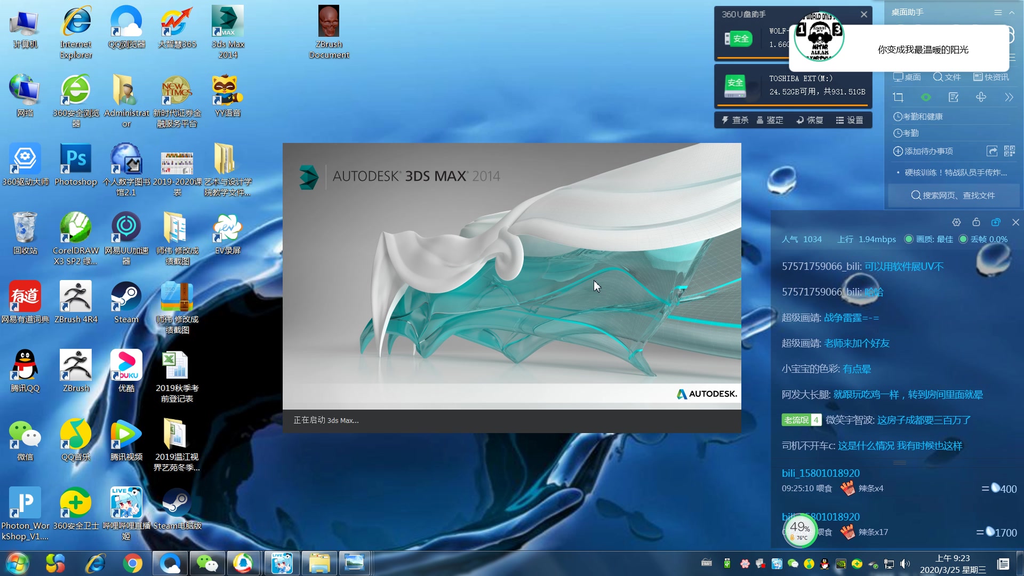Click the QR code icon in desktop assistant
The width and height of the screenshot is (1024, 576).
pyautogui.click(x=1010, y=151)
